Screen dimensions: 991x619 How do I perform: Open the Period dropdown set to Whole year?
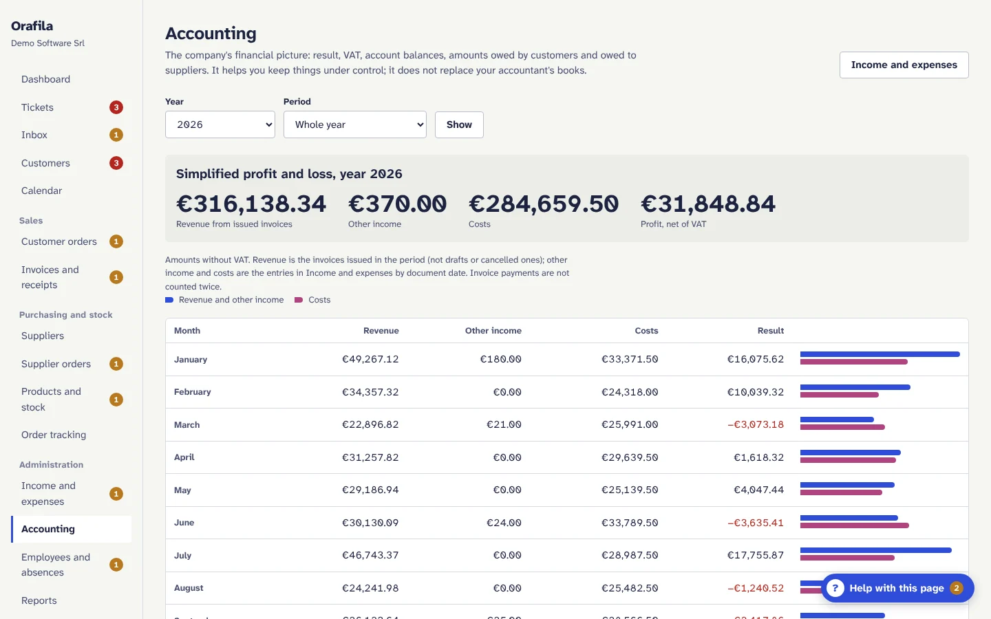tap(355, 124)
